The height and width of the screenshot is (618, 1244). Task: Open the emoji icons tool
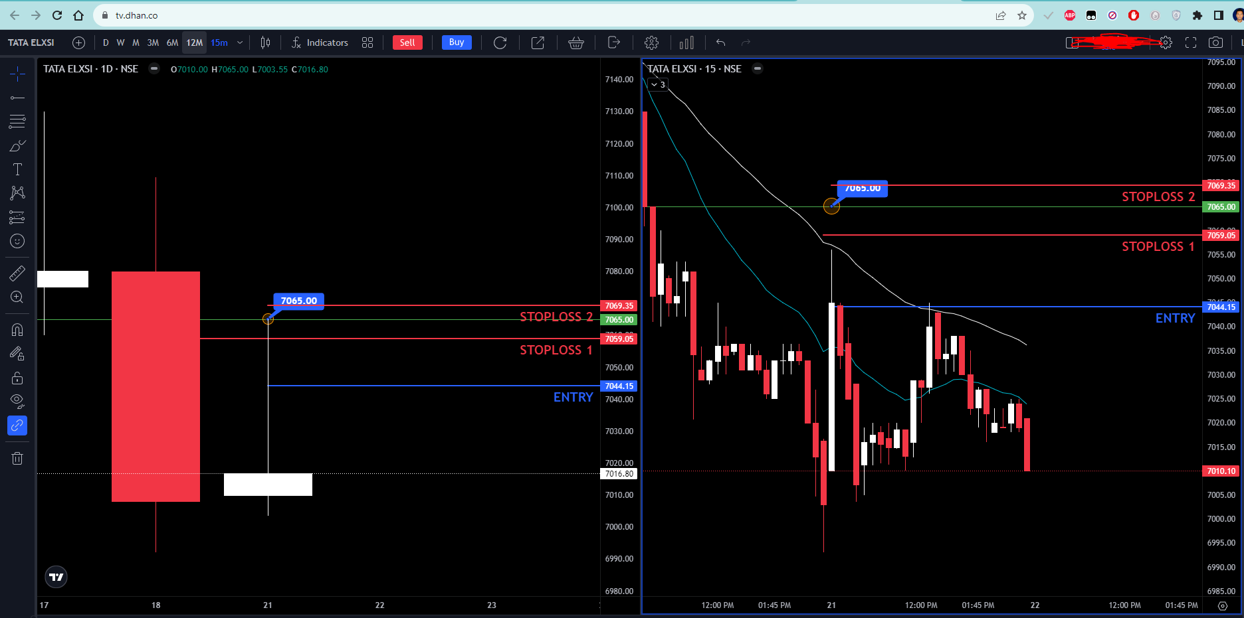[x=17, y=241]
